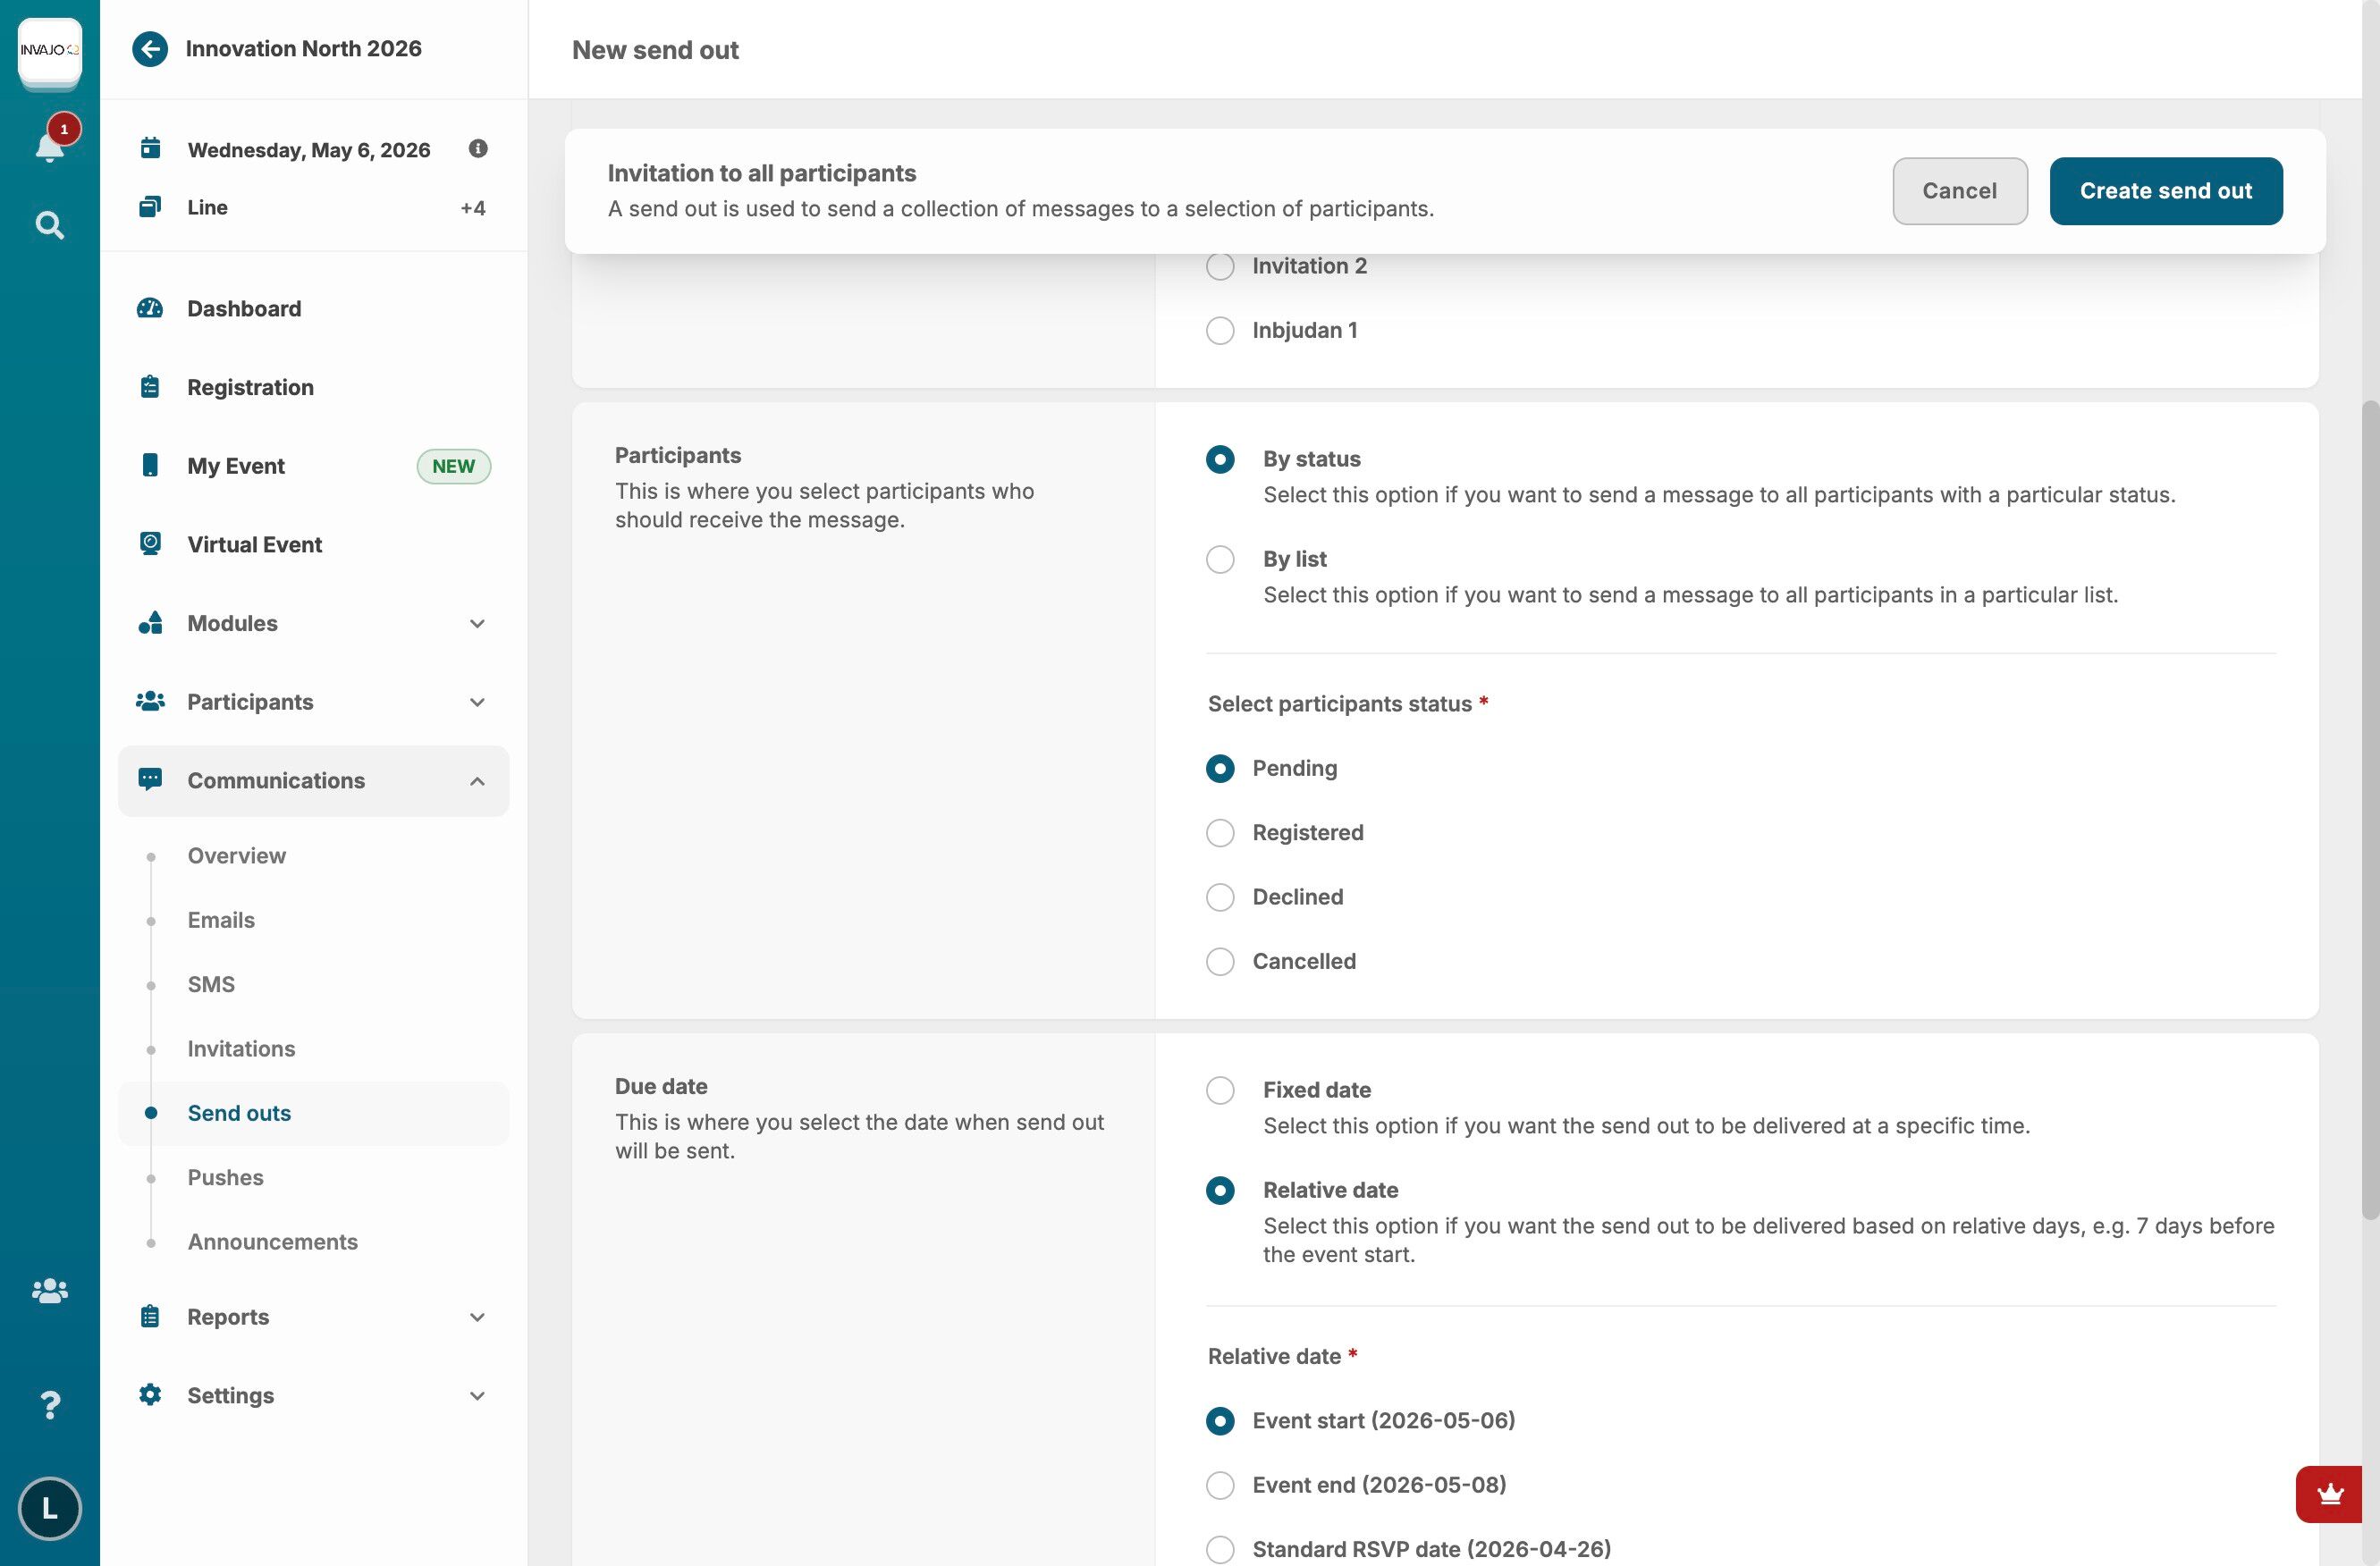Open the help question mark icon
This screenshot has height=1566, width=2380.
pos(49,1404)
